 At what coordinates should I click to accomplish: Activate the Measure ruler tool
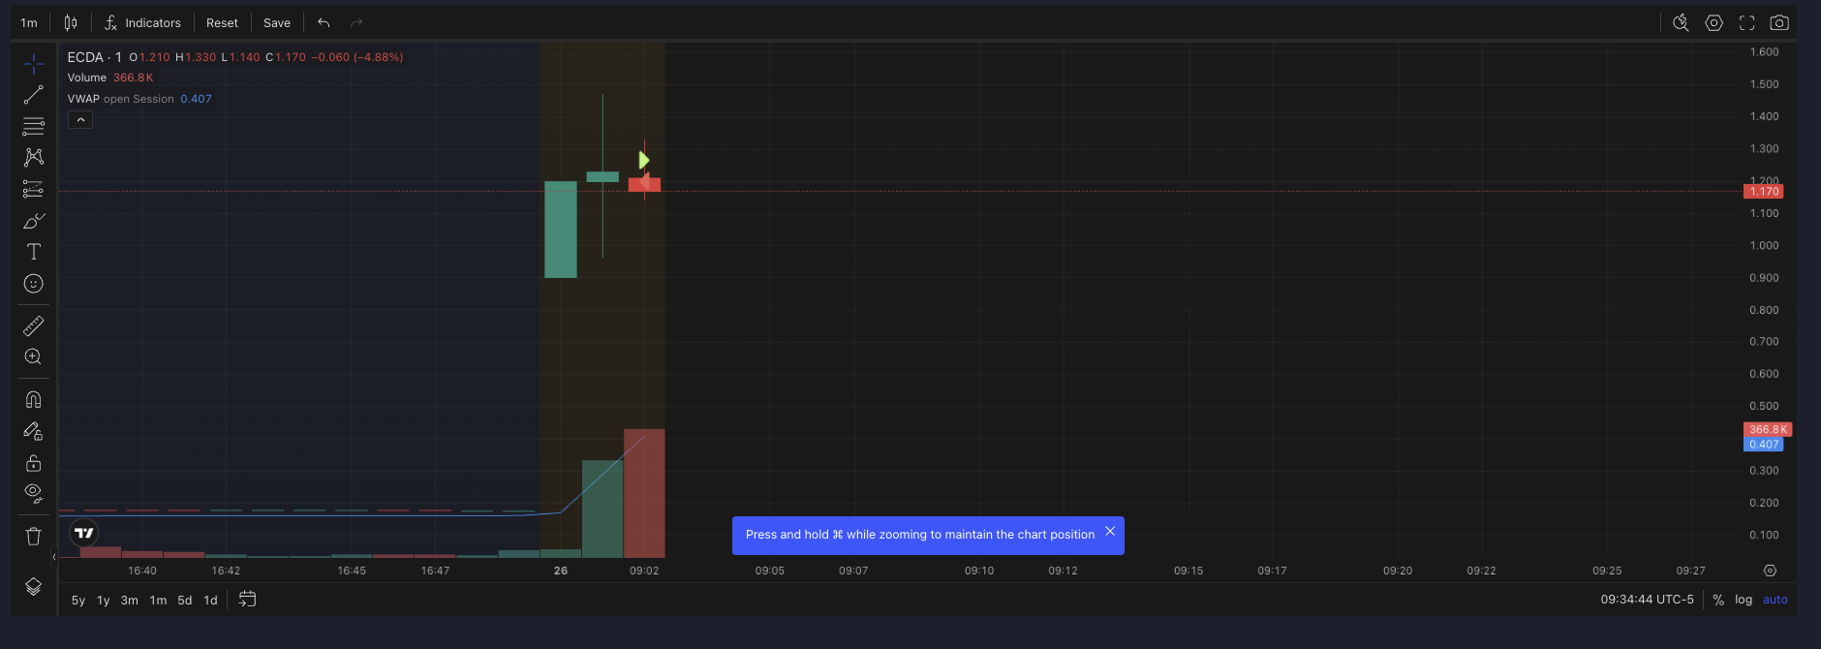tap(34, 326)
